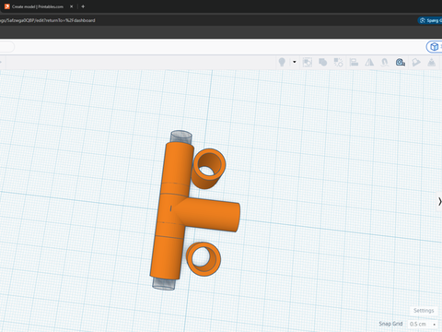Image resolution: width=442 pixels, height=332 pixels.
Task: Click the overlapping solid shapes icon
Action: pos(322,63)
